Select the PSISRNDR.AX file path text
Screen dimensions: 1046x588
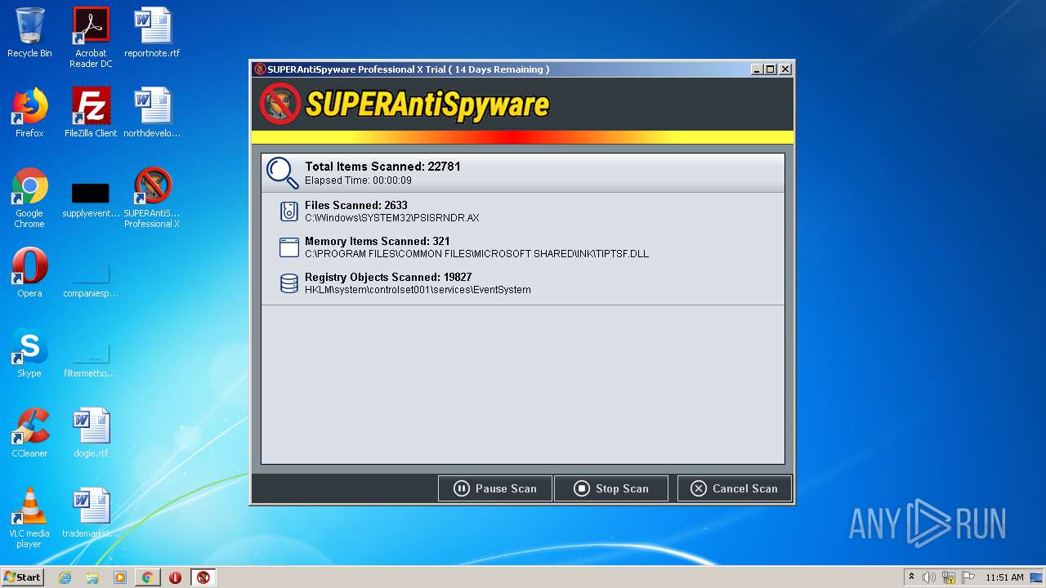click(x=391, y=218)
